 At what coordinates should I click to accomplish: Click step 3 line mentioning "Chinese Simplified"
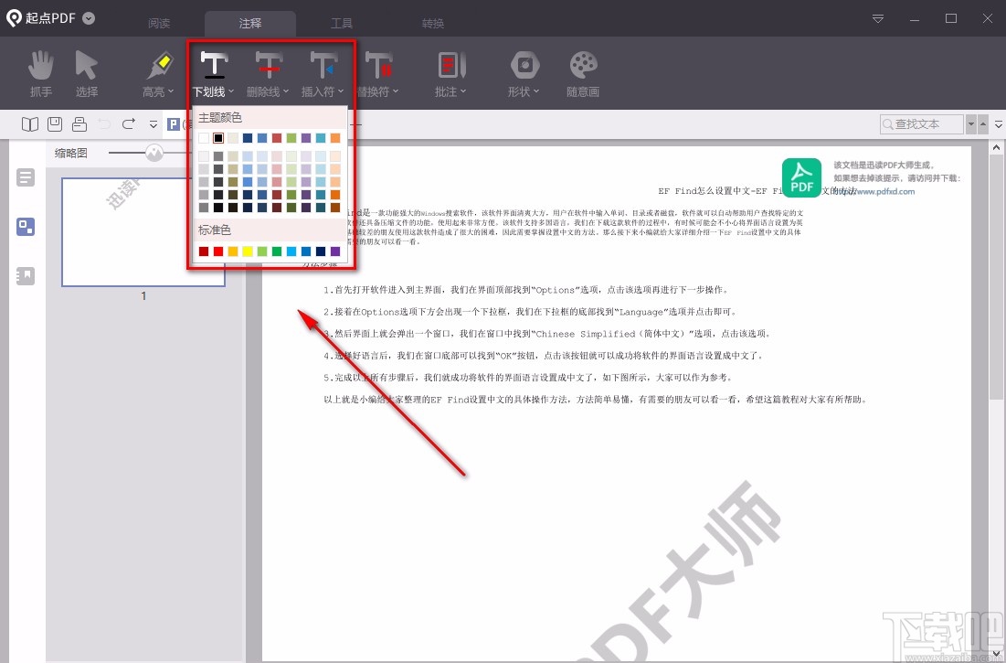tap(547, 334)
